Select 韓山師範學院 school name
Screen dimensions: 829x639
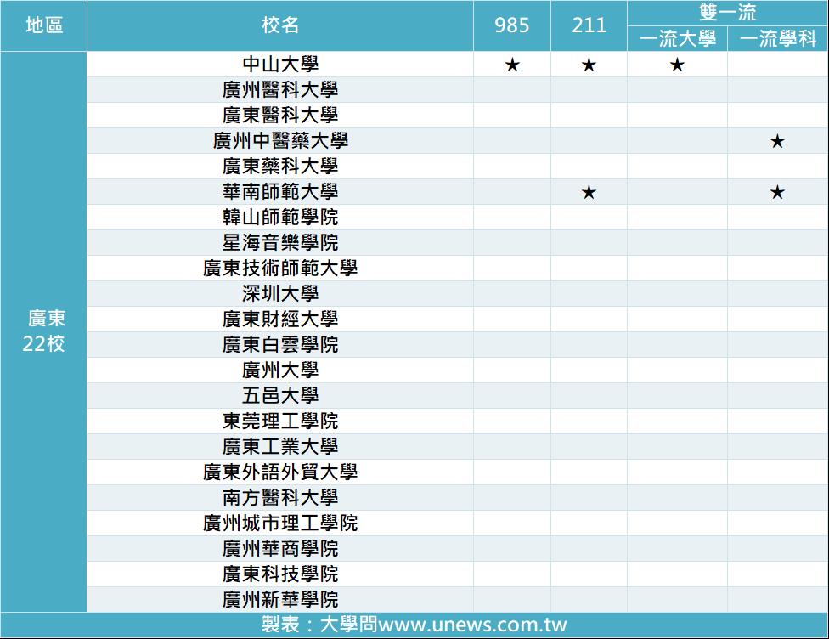pos(280,217)
